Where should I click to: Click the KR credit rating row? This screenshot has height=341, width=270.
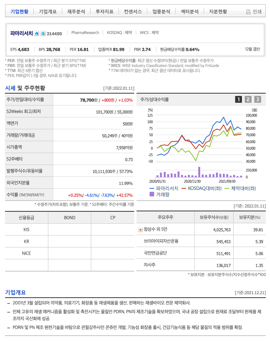tap(69, 241)
